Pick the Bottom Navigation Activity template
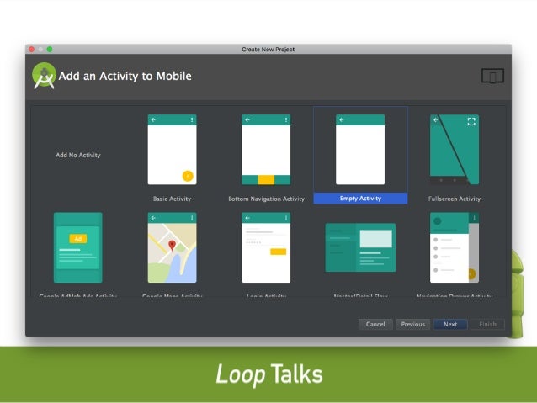537x403 pixels. click(x=266, y=150)
